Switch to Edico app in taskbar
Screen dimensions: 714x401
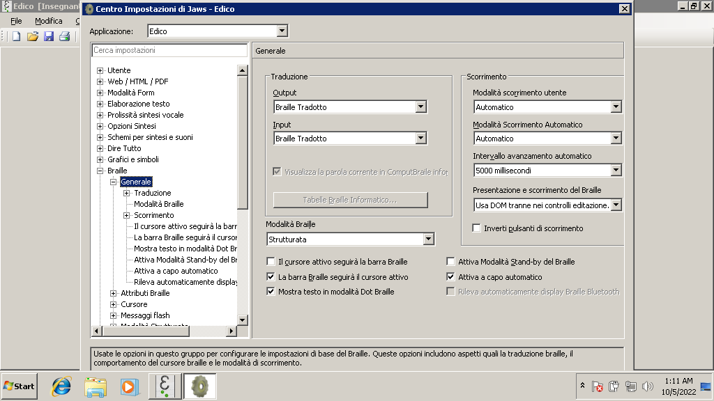pyautogui.click(x=165, y=386)
